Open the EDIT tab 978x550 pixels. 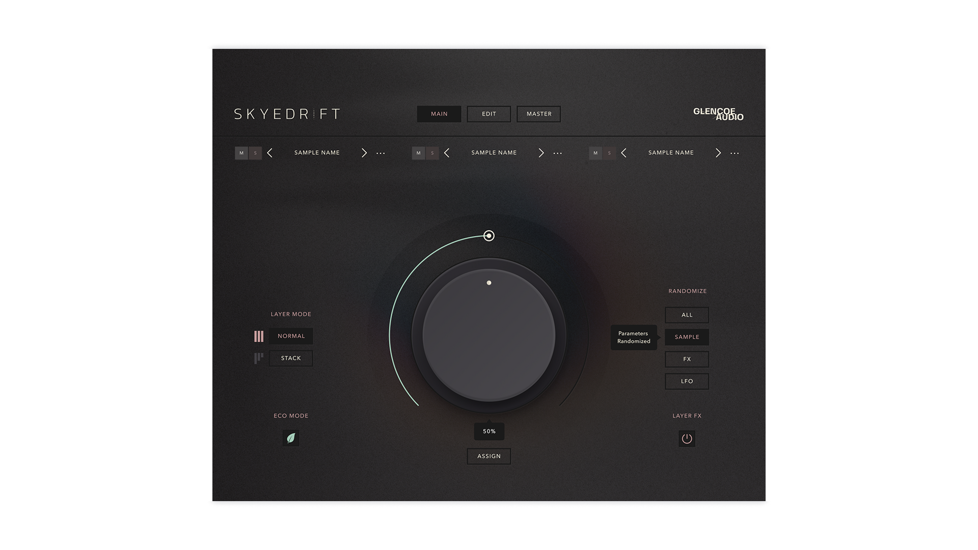click(489, 114)
